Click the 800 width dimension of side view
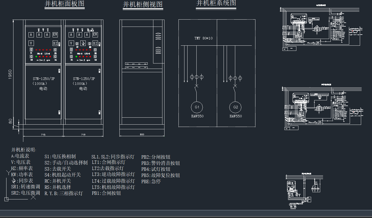Screen dimensions: 372x218 point(142,134)
